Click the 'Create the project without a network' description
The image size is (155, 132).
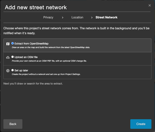(46, 74)
